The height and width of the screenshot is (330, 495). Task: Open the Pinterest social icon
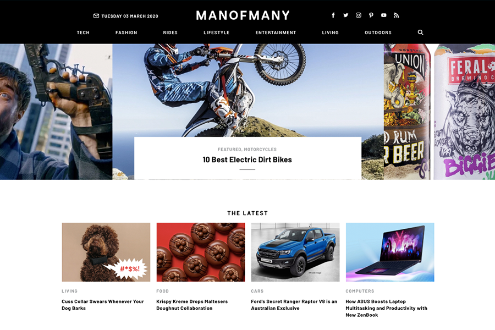click(x=371, y=15)
